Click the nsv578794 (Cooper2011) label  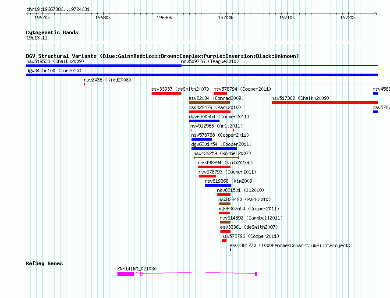[x=242, y=89]
